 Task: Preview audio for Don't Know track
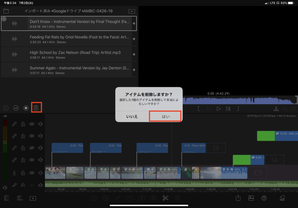point(134,23)
